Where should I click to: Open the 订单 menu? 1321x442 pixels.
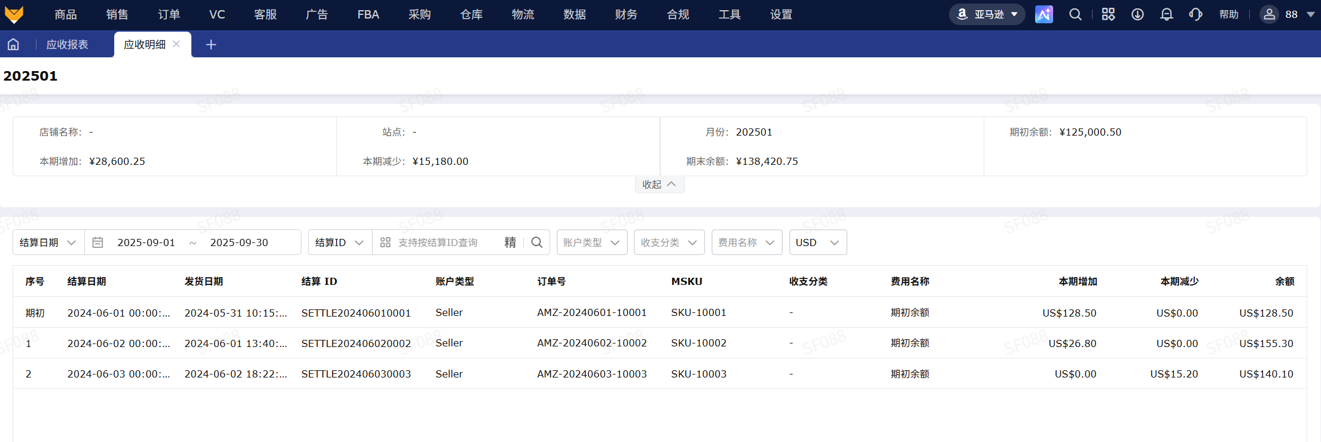[169, 14]
